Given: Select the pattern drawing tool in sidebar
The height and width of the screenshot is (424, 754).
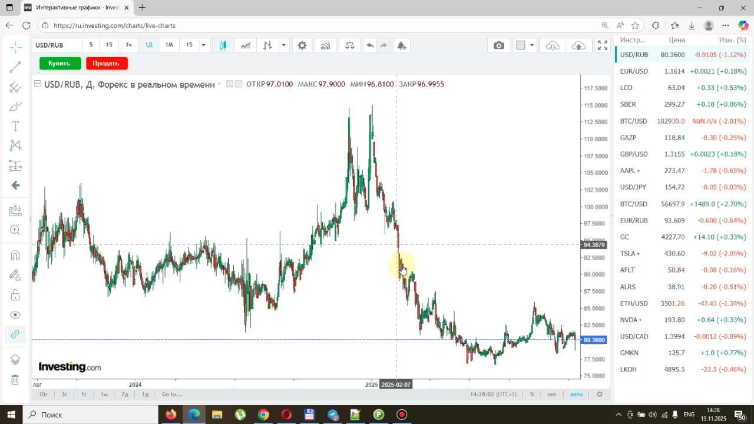Looking at the screenshot, I should (x=15, y=145).
